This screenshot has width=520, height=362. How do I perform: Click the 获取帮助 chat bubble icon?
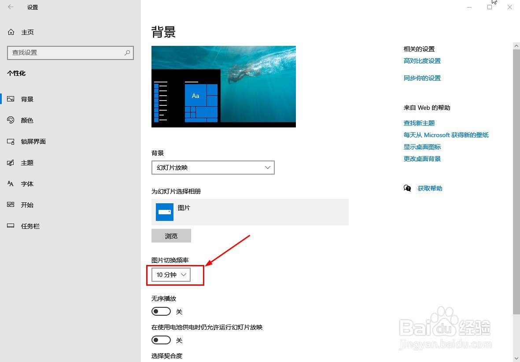(407, 188)
